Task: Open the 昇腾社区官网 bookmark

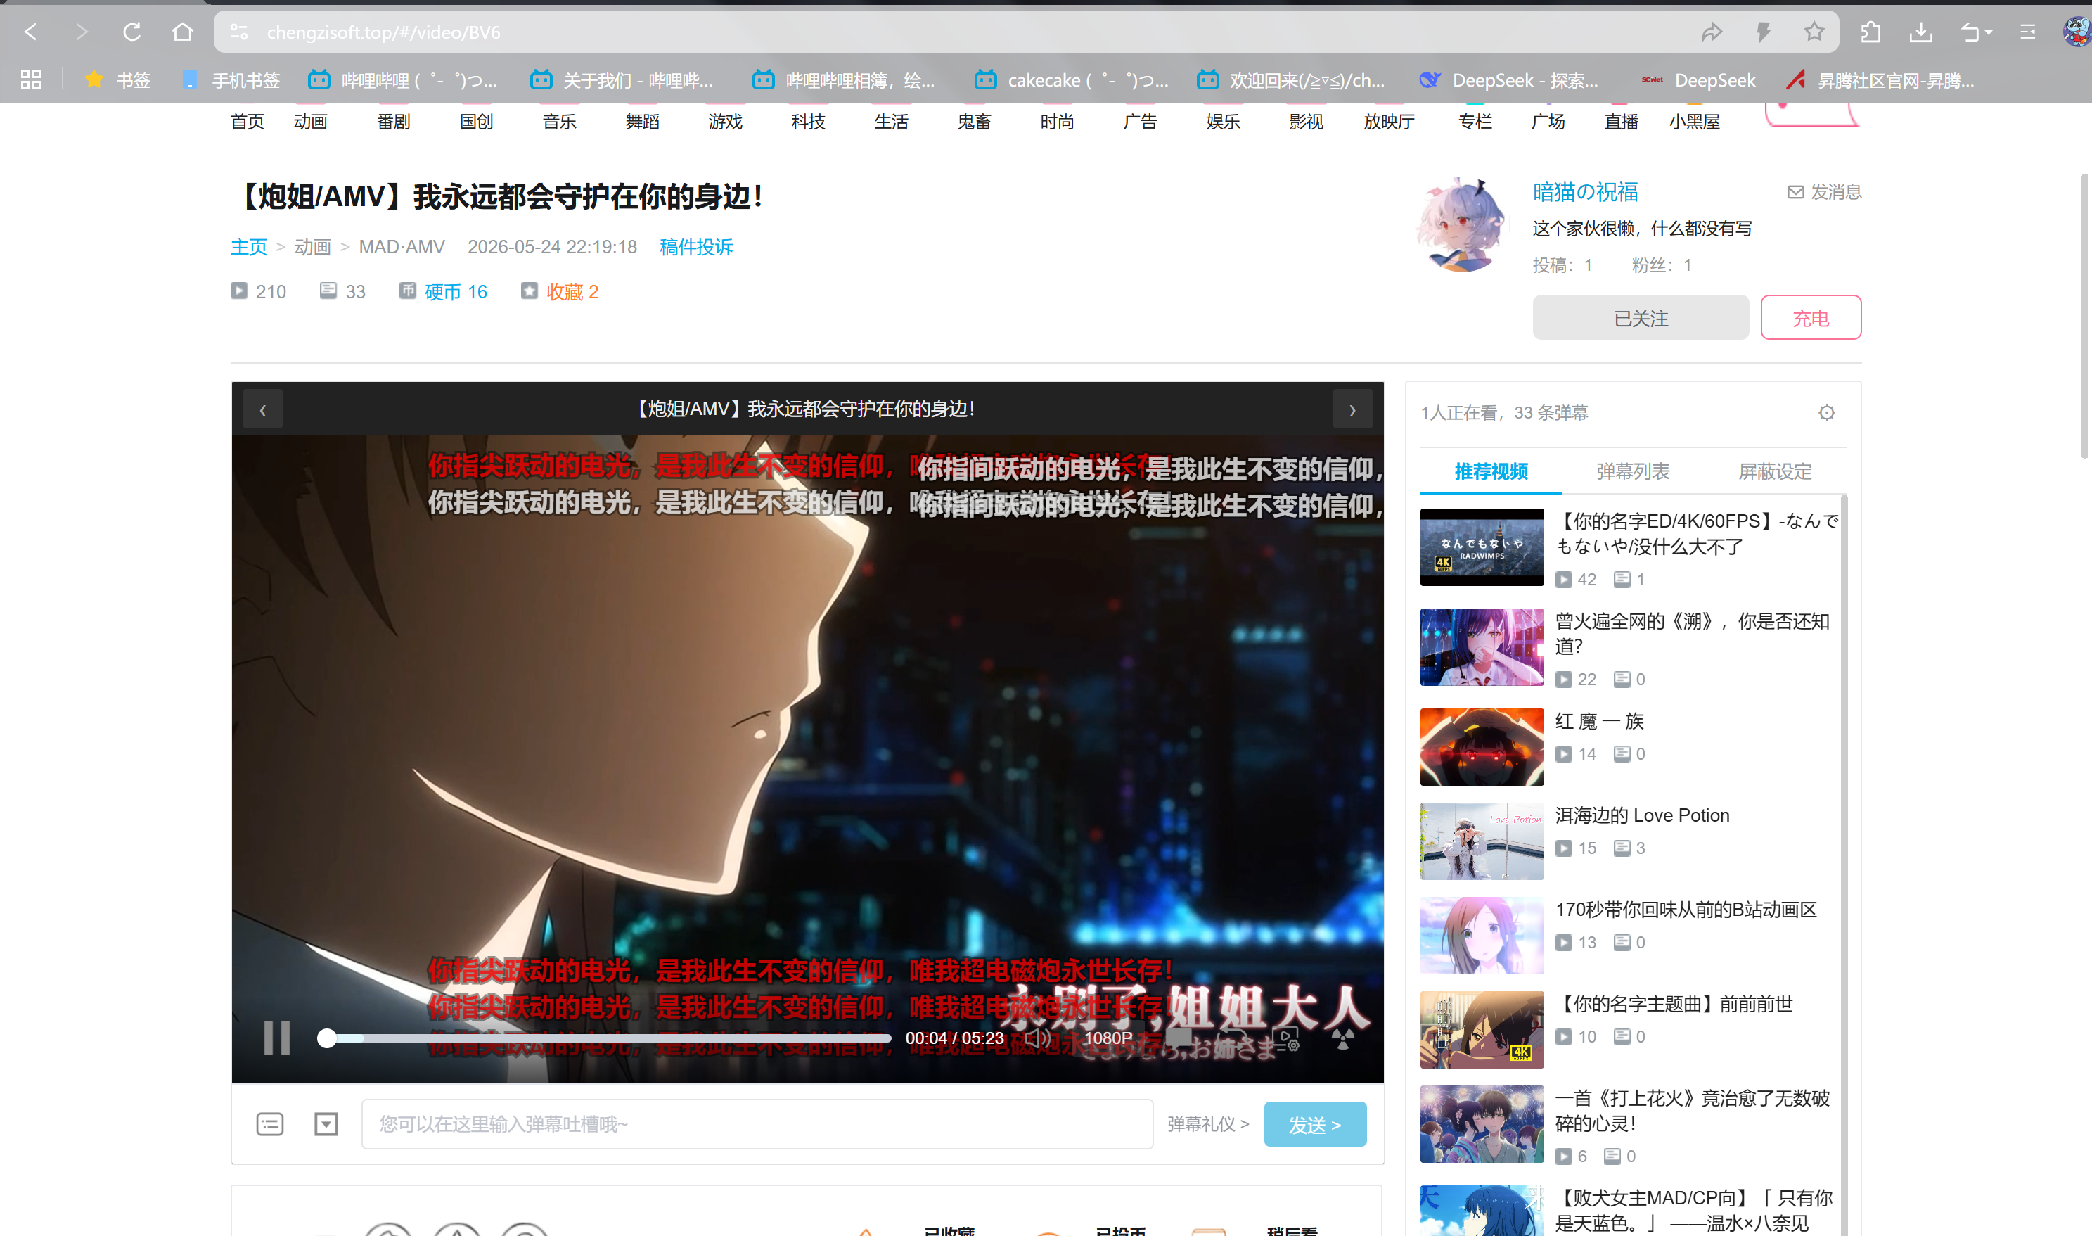Action: [x=1880, y=80]
